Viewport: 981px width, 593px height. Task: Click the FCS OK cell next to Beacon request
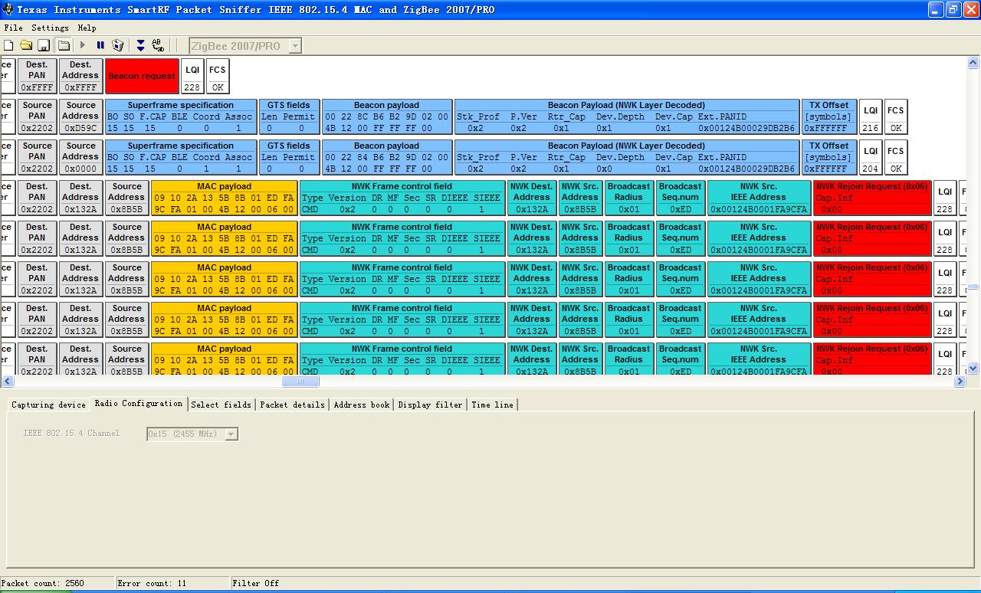pos(218,76)
